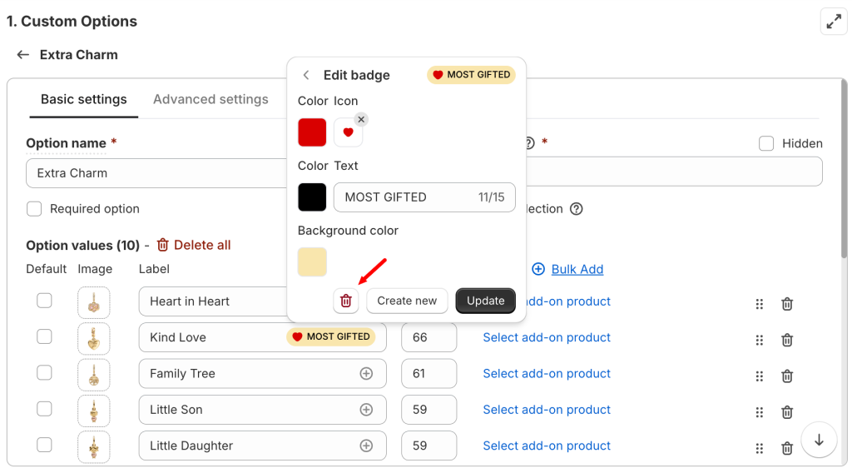This screenshot has width=852, height=473.
Task: Select the Basic settings tab
Action: point(84,99)
